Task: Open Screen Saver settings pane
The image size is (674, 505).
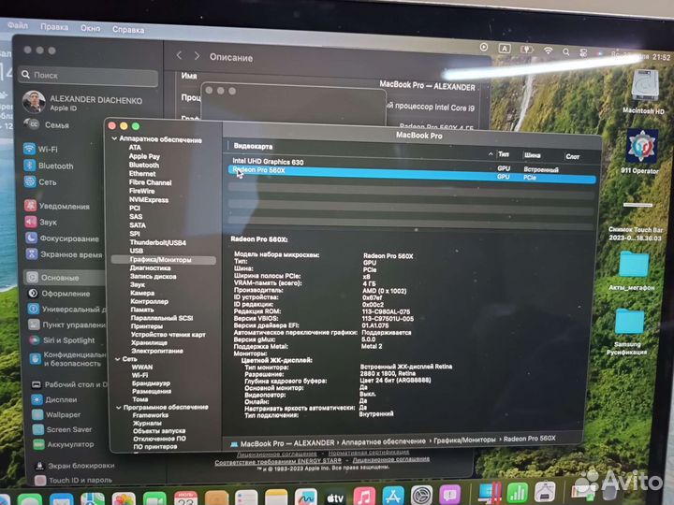Action: tap(63, 429)
